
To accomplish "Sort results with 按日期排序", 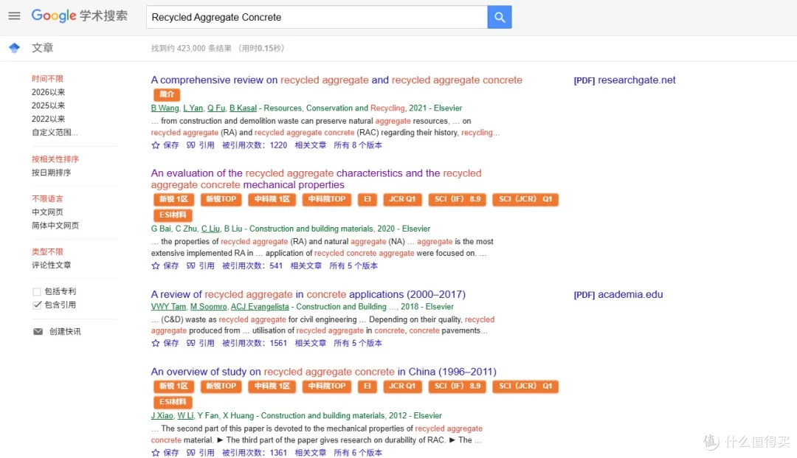I will [52, 173].
